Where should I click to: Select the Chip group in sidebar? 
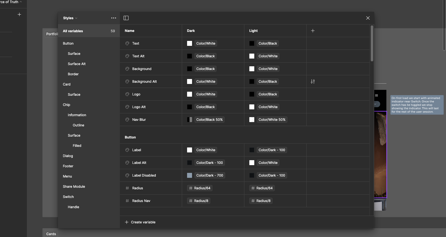[x=67, y=105]
